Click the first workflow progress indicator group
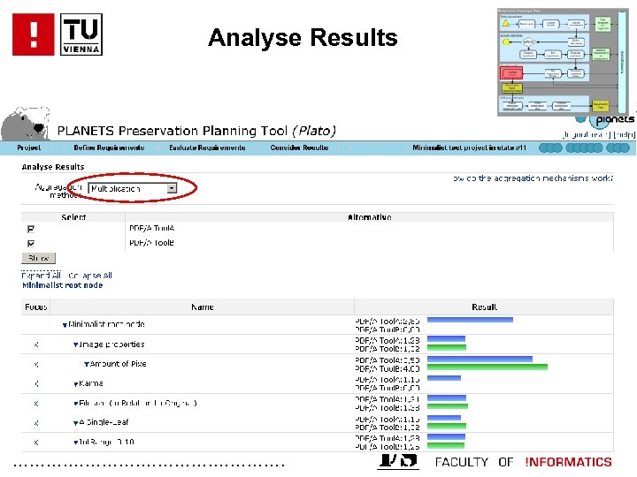 (x=550, y=148)
